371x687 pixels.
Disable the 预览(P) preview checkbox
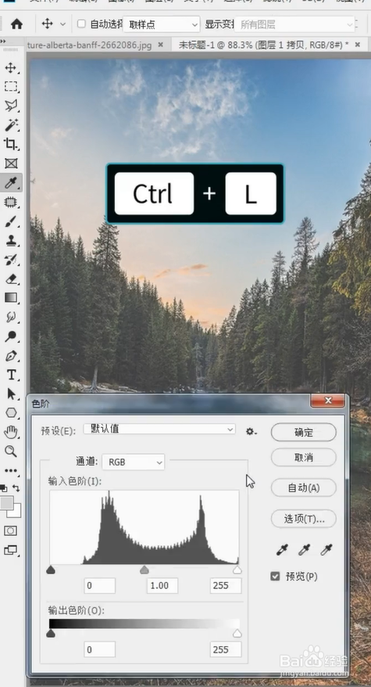(x=275, y=576)
